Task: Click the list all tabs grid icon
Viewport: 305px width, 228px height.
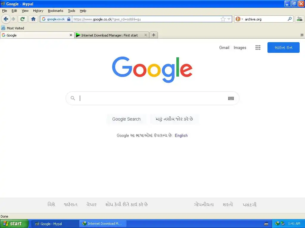Action: pyautogui.click(x=302, y=35)
